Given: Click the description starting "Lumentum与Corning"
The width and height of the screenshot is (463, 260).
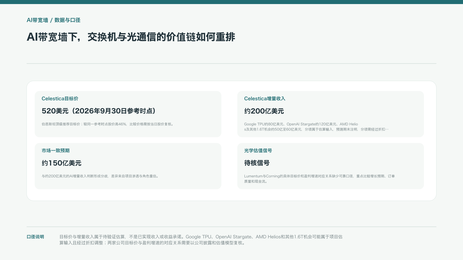Looking at the screenshot, I should pyautogui.click(x=319, y=179).
